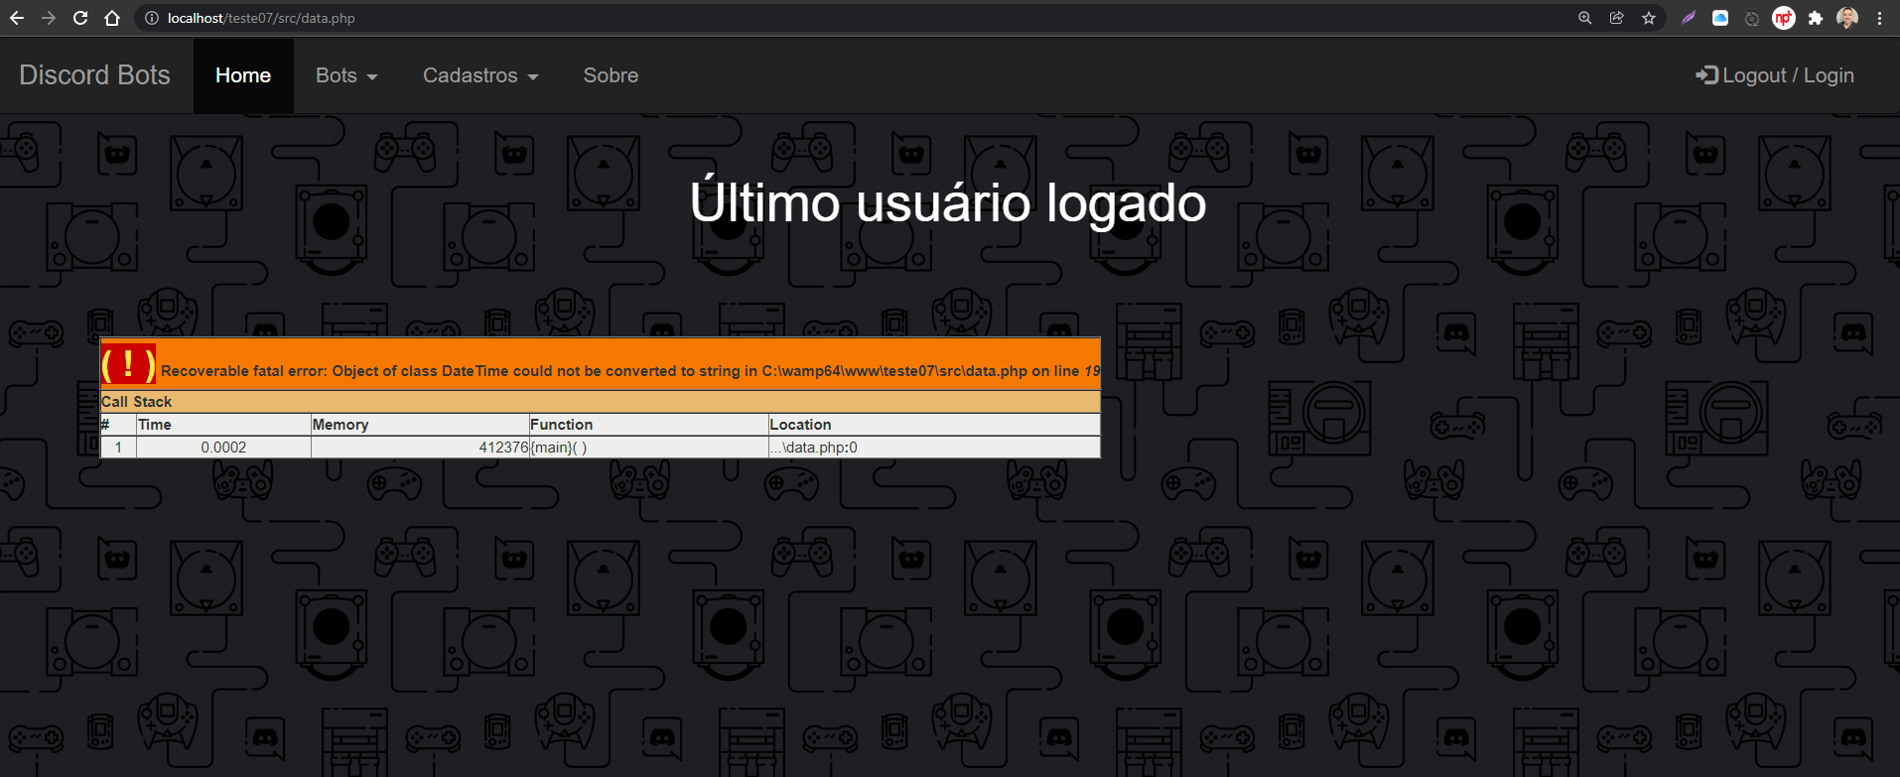Viewport: 1900px width, 777px height.
Task: Click the localhost address bar URL
Action: (261, 18)
